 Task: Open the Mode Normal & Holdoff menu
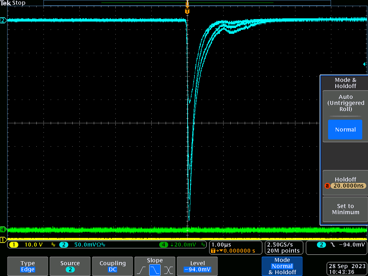(282, 266)
